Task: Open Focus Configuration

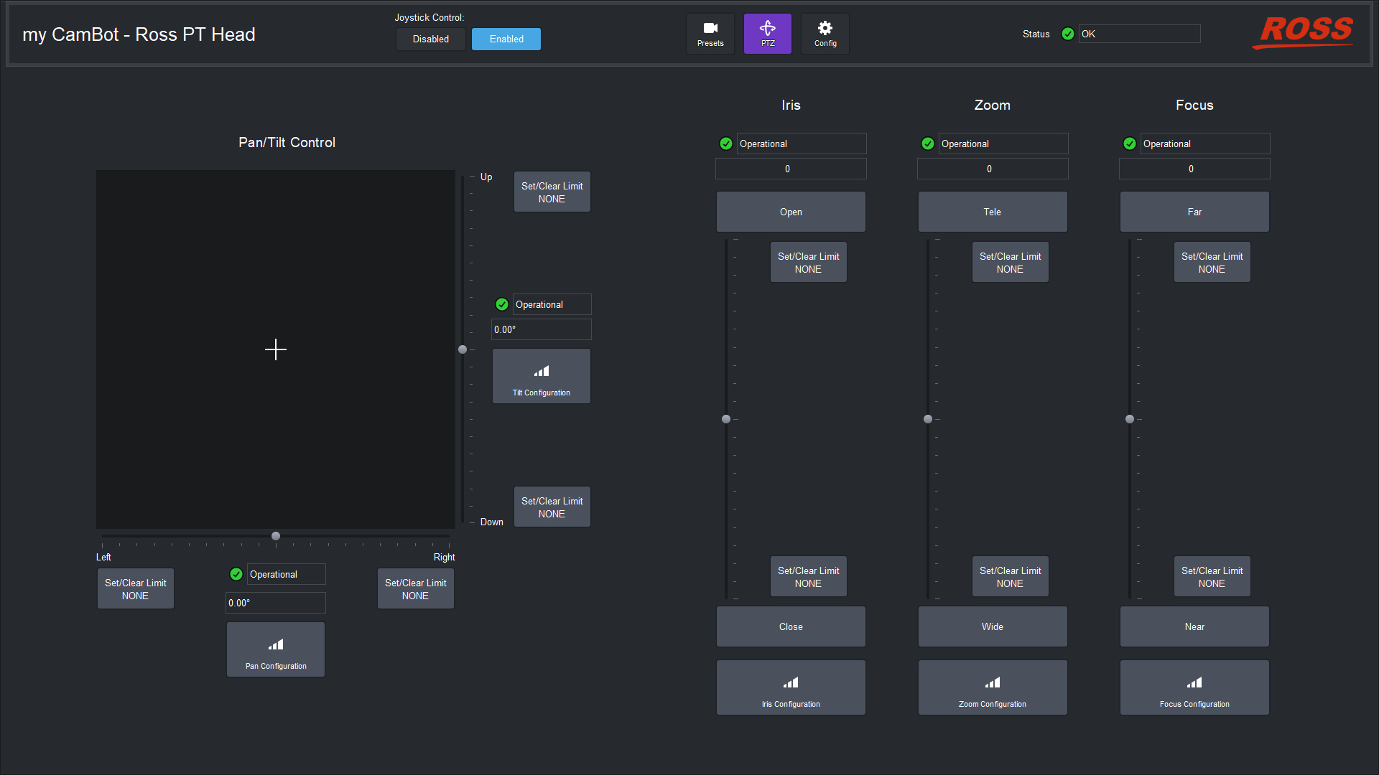Action: click(1194, 687)
